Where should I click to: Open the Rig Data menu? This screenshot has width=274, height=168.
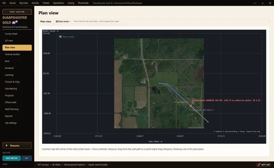click(x=24, y=3)
